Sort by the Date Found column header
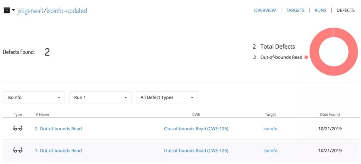Viewport: 361px width, 164px height. click(330, 114)
